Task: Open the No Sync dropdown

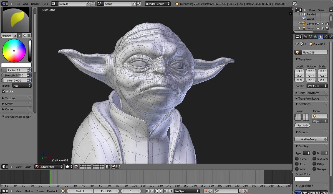Action: pyautogui.click(x=187, y=191)
